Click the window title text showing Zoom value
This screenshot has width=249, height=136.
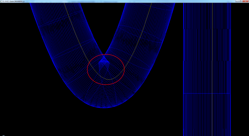click(13, 1)
